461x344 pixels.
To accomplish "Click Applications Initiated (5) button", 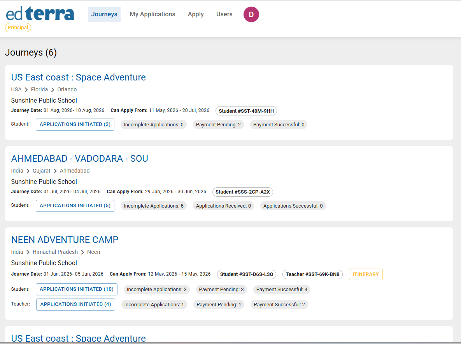I will pos(75,206).
